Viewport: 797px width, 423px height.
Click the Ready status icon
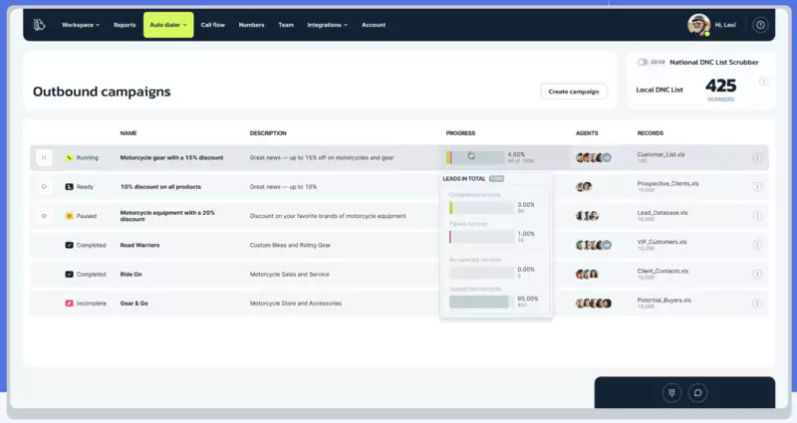tap(69, 187)
